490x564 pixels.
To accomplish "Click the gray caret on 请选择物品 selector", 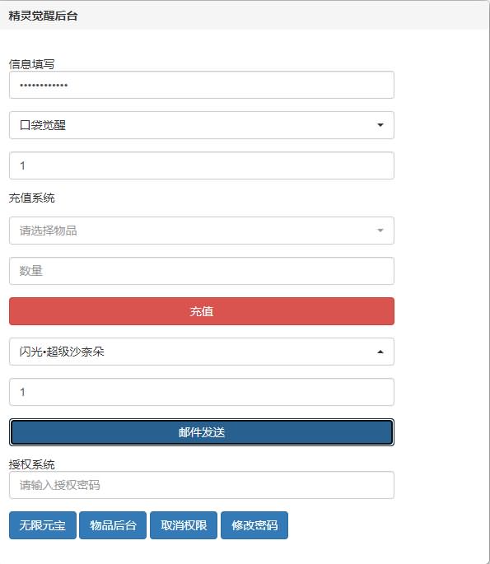I will click(x=380, y=231).
